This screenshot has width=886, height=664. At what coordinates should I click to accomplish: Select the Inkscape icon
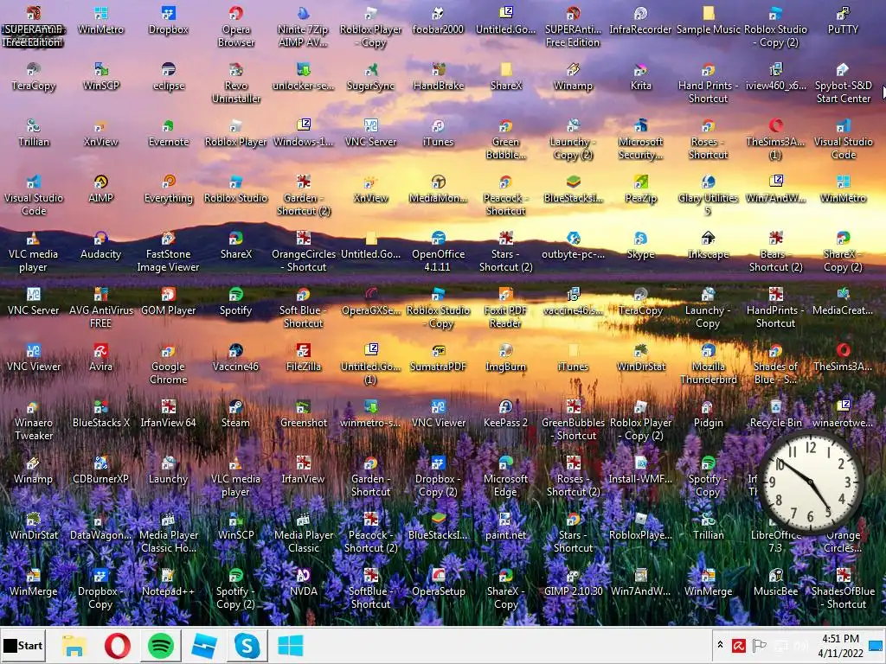click(x=708, y=246)
